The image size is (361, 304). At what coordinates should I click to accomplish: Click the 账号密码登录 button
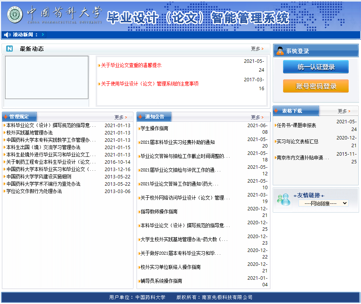[x=315, y=86]
